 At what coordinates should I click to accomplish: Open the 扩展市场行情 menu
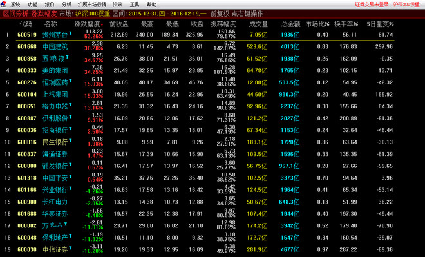(92, 5)
